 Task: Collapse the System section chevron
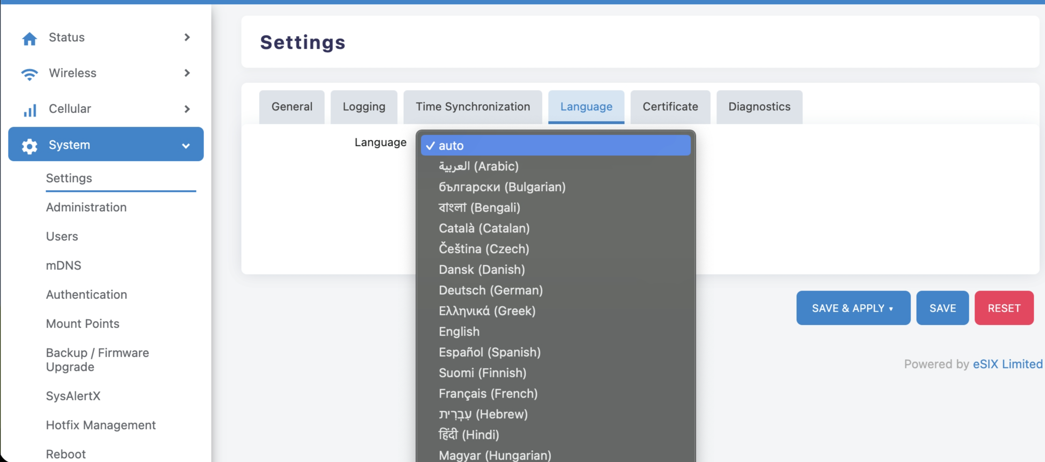tap(186, 145)
